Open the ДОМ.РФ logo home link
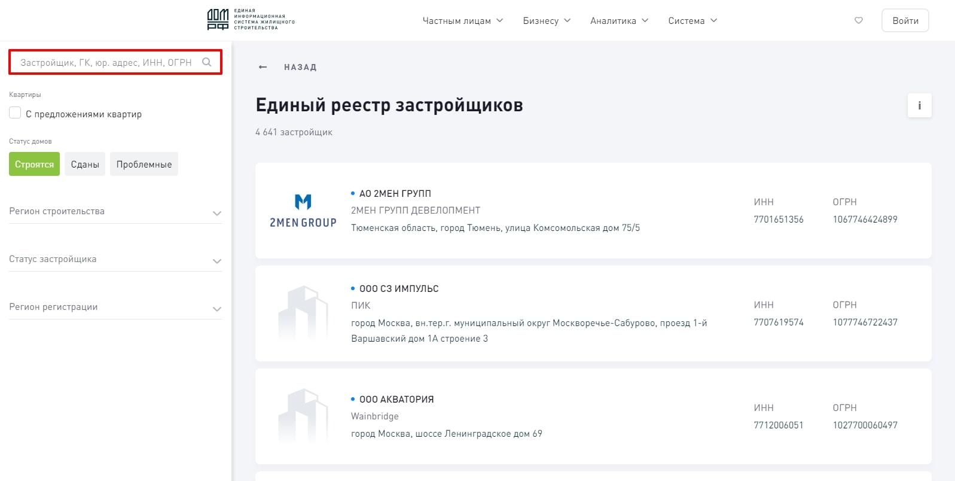The height and width of the screenshot is (481, 955). [x=251, y=19]
